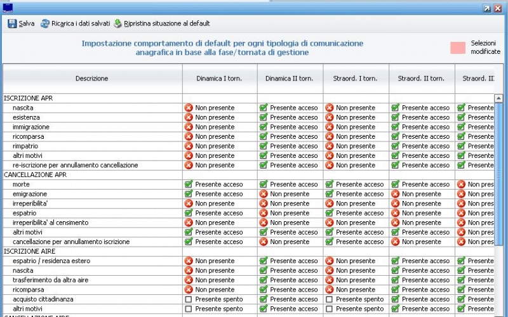Toggle acquisto cittadinanza checkbox in Straord. I torn.
Viewport: 508px width, 317px height.
[329, 299]
